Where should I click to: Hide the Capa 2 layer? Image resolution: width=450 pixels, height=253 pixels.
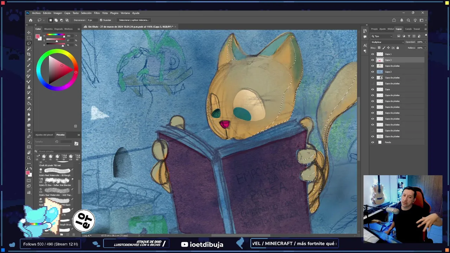pyautogui.click(x=373, y=72)
